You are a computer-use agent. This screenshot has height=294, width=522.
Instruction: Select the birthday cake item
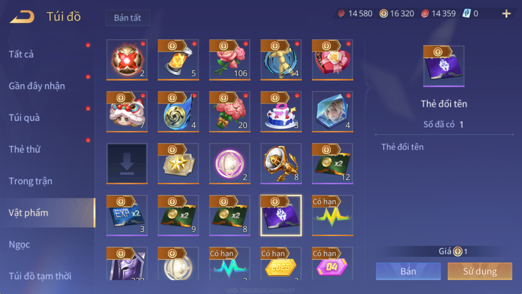pyautogui.click(x=281, y=111)
